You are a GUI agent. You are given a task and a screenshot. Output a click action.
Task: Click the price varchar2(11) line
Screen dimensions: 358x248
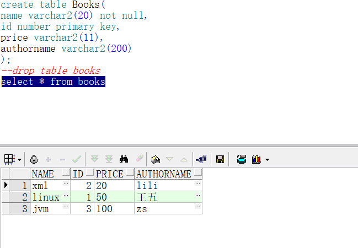click(x=52, y=37)
